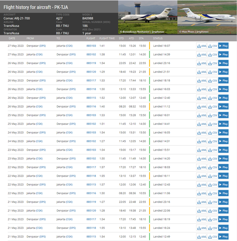Download KML for flight 8B5103 on 27 May

201,46
